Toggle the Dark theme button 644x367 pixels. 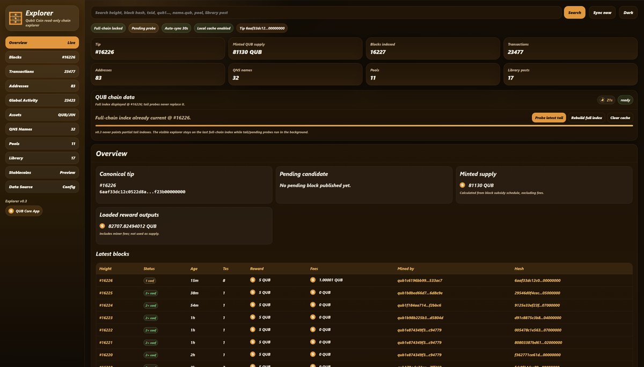628,12
